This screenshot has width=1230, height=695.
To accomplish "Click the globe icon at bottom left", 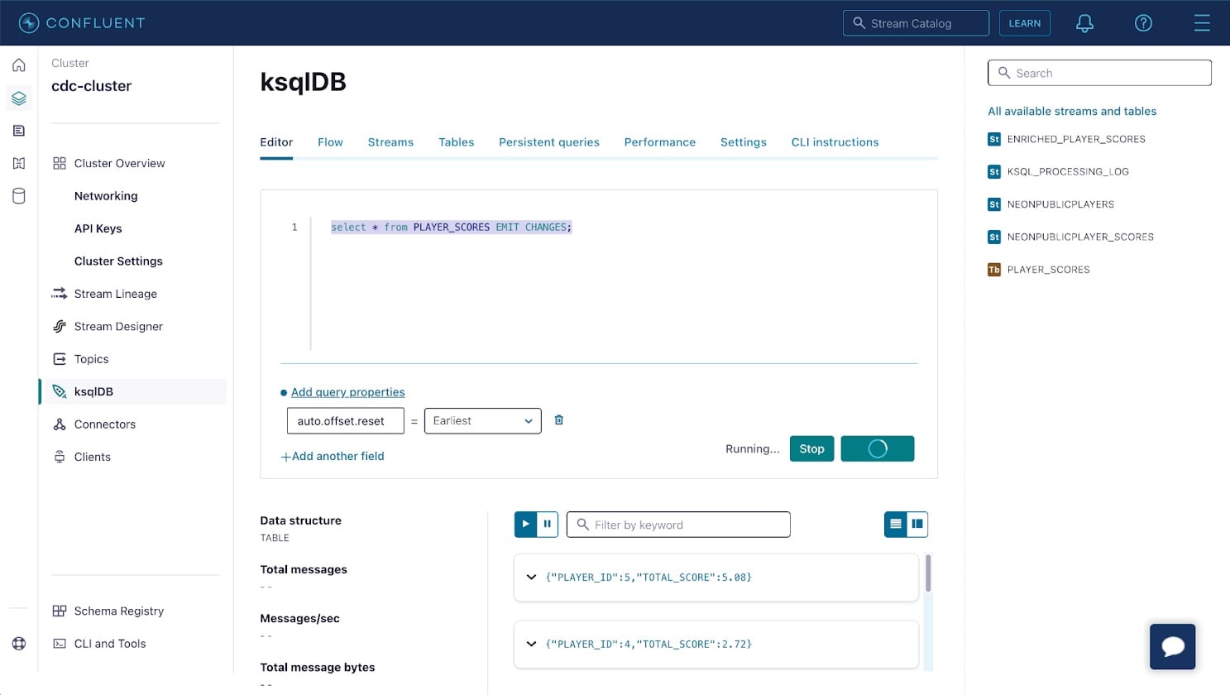I will [x=18, y=644].
